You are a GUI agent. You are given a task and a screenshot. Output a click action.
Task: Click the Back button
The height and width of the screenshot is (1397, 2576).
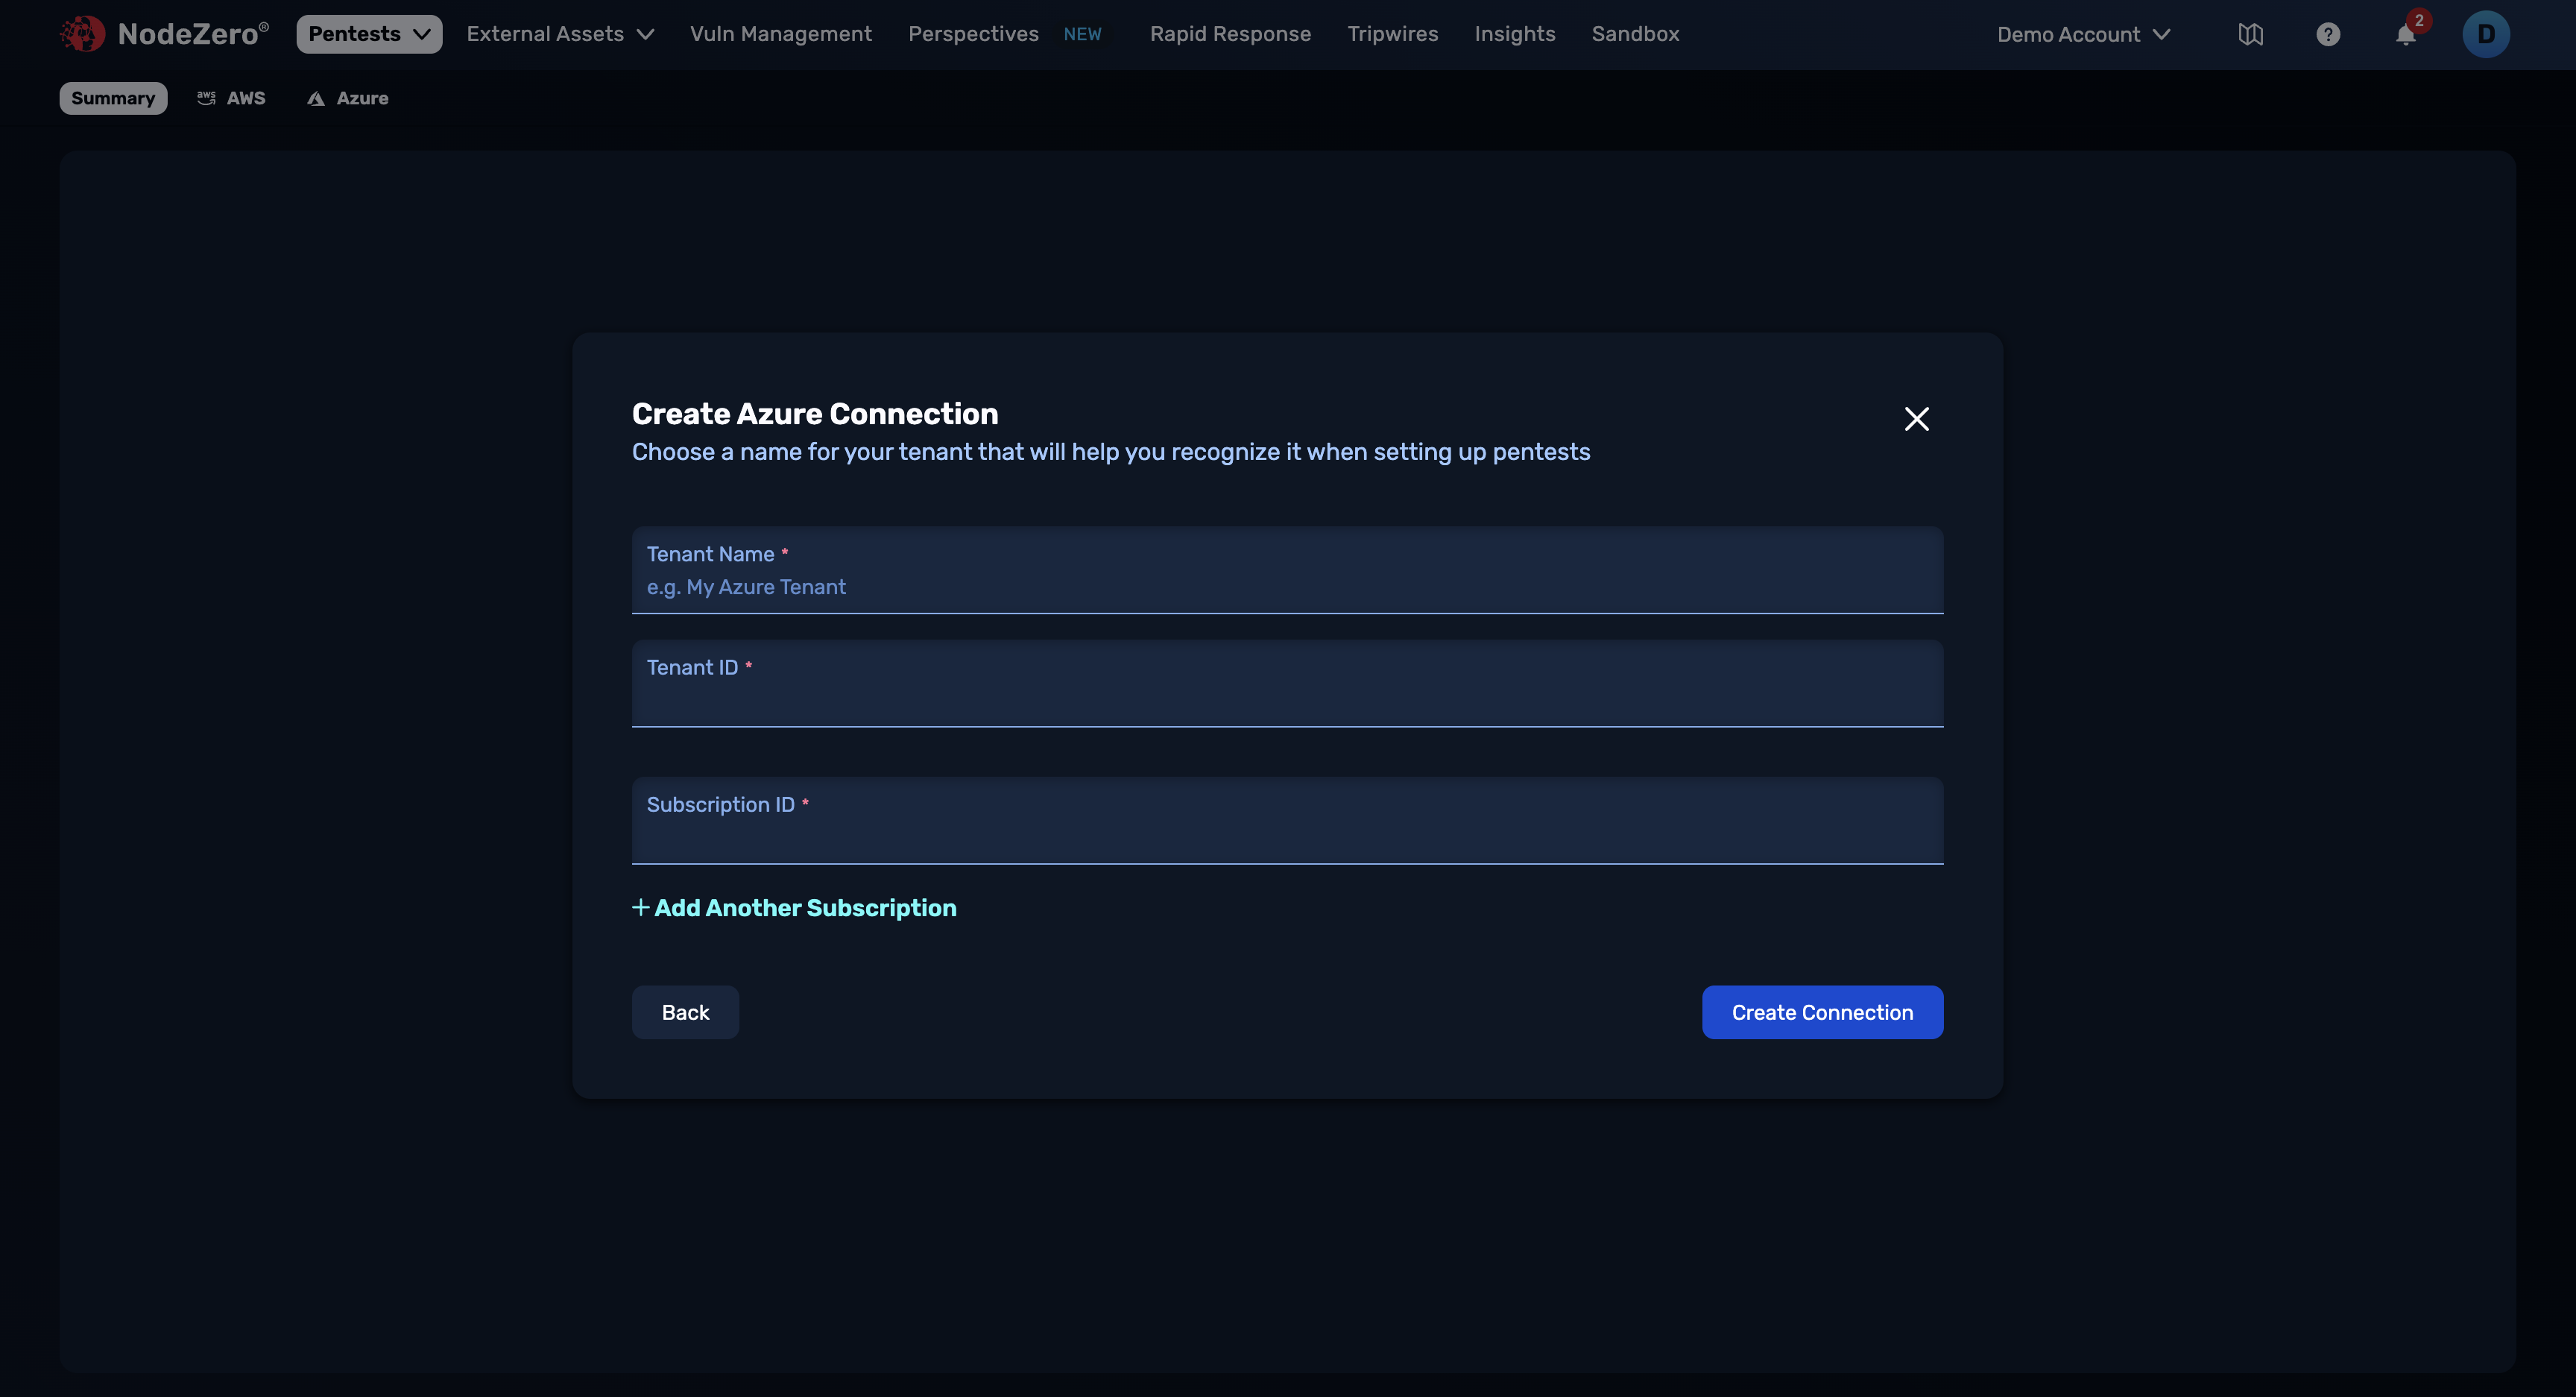click(685, 1012)
